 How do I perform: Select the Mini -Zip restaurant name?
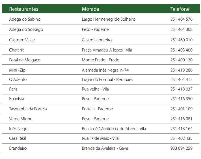pyautogui.click(x=18, y=70)
